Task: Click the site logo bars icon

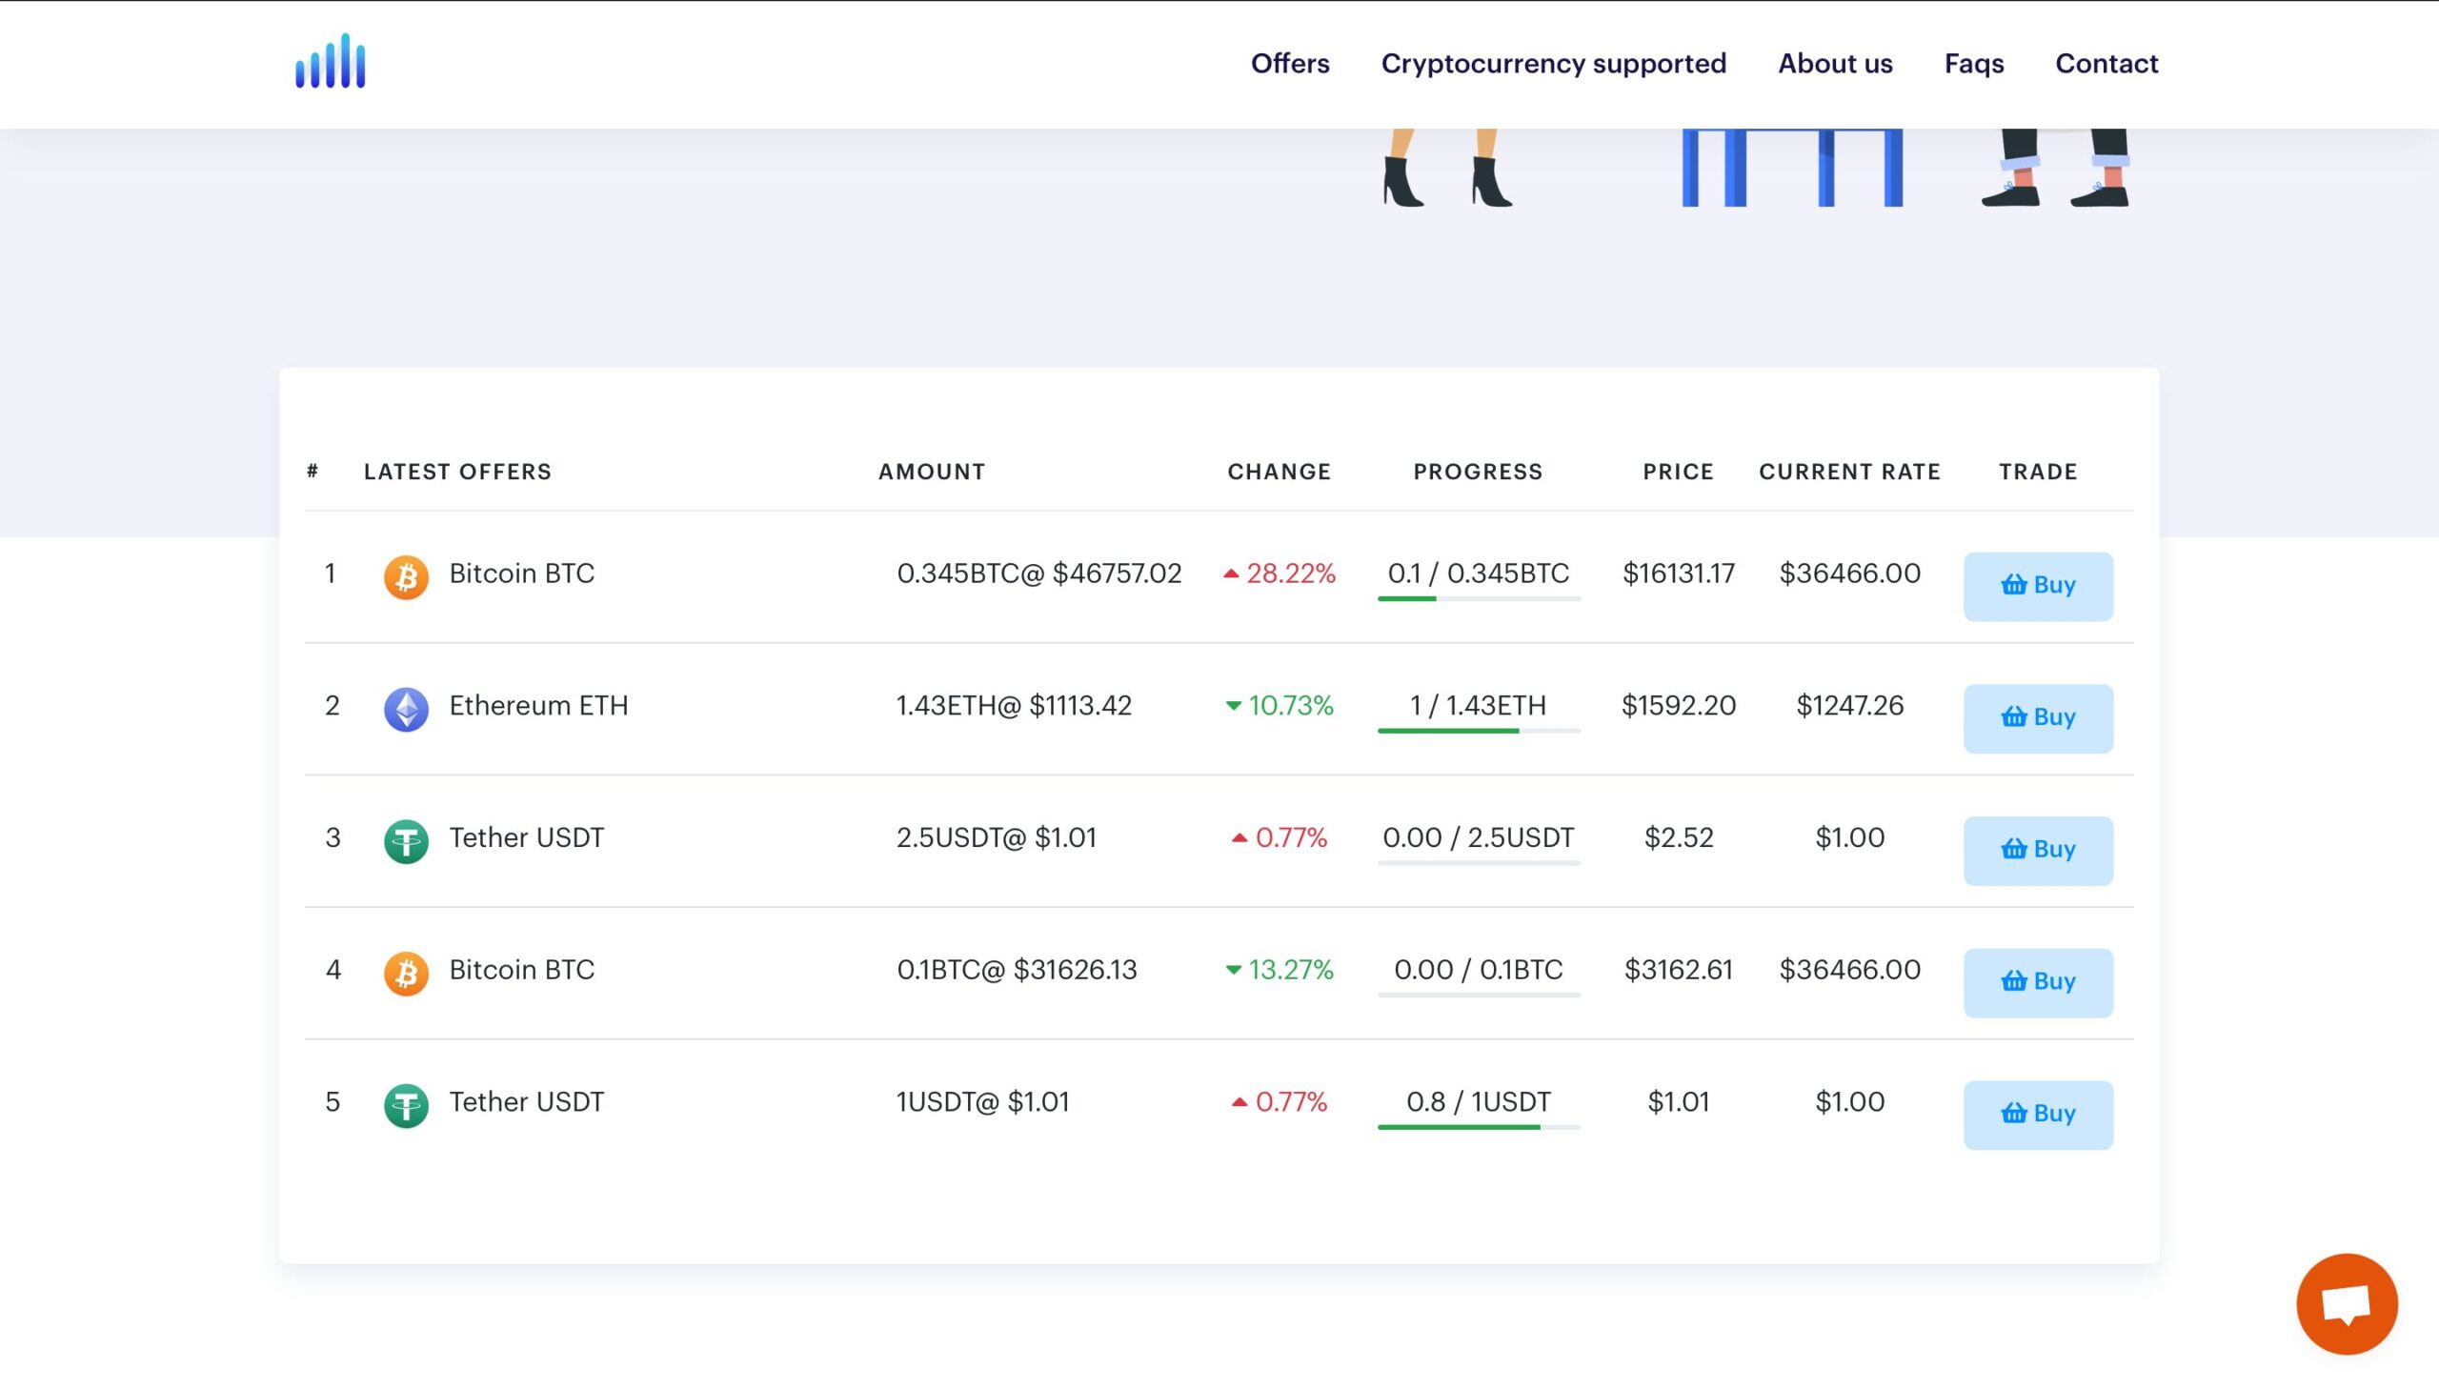Action: pyautogui.click(x=330, y=62)
